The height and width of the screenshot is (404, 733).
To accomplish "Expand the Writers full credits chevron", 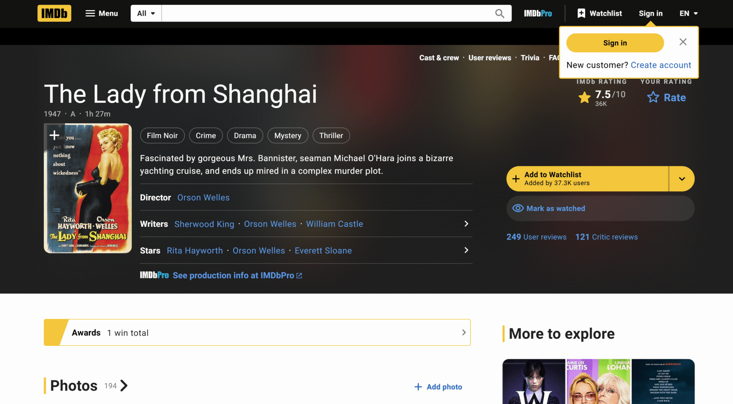I will click(x=466, y=224).
